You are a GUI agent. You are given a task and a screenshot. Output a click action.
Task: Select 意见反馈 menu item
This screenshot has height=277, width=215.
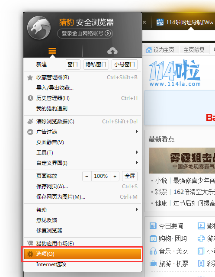click(x=83, y=220)
